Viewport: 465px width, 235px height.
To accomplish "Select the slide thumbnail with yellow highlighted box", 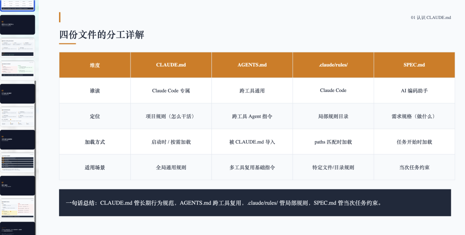I will point(18,209).
